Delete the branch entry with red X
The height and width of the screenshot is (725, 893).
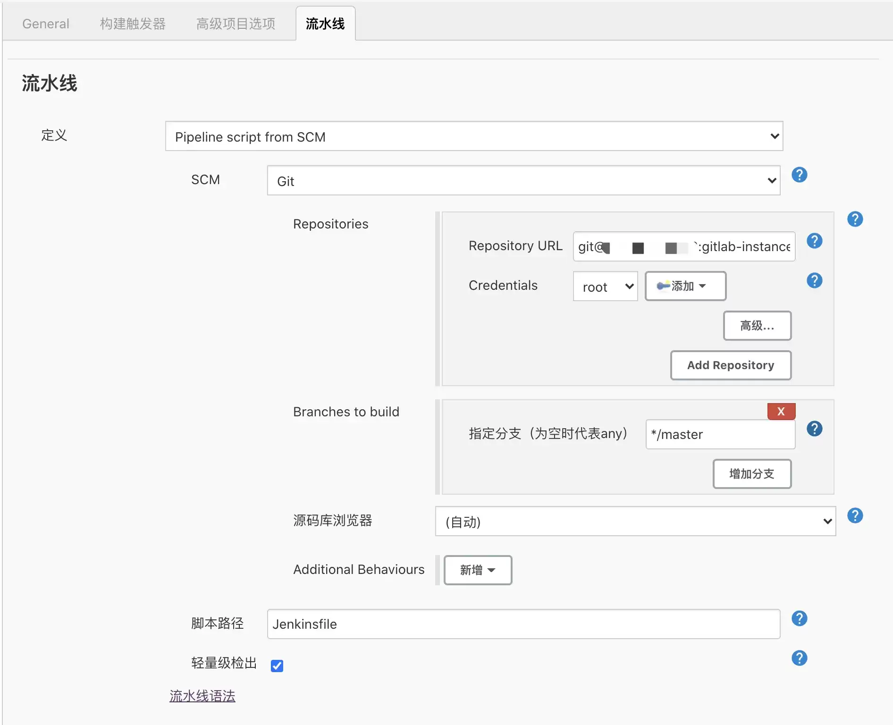coord(781,411)
